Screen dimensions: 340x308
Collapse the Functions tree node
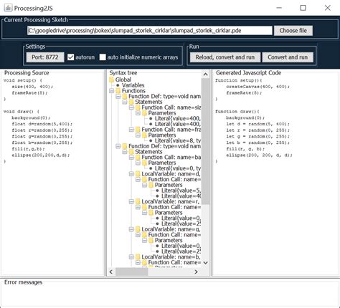point(111,91)
